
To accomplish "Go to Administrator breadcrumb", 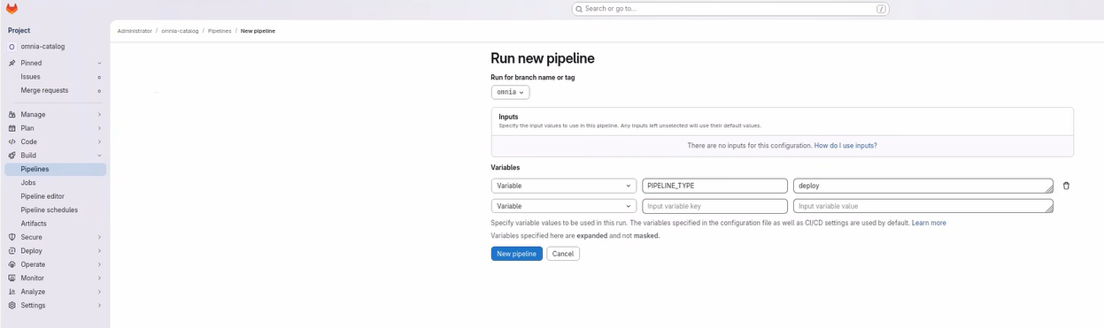I will click(x=135, y=31).
